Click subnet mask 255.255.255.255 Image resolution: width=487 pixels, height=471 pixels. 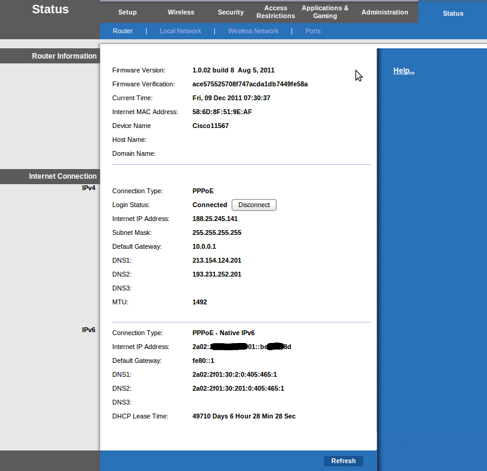point(217,232)
